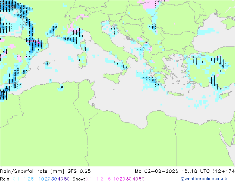
Task: Click the "Mo 02-02-2026" date label
Action: (x=156, y=171)
